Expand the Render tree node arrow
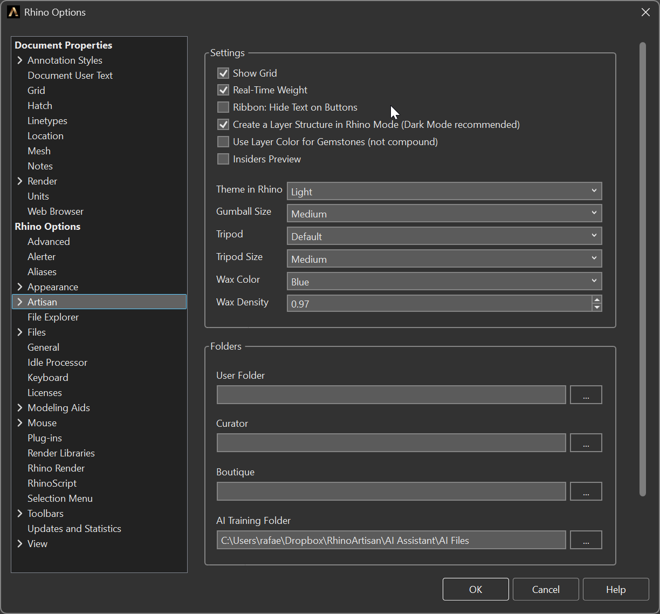The width and height of the screenshot is (660, 614). (20, 181)
